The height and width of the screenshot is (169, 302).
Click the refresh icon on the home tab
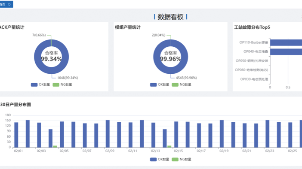pyautogui.click(x=9, y=4)
